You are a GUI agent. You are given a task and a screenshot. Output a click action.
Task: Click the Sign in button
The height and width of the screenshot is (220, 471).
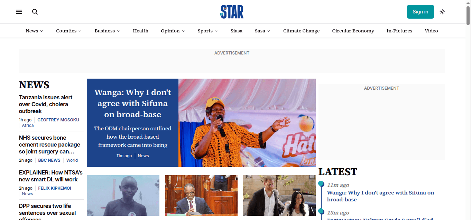pos(420,12)
